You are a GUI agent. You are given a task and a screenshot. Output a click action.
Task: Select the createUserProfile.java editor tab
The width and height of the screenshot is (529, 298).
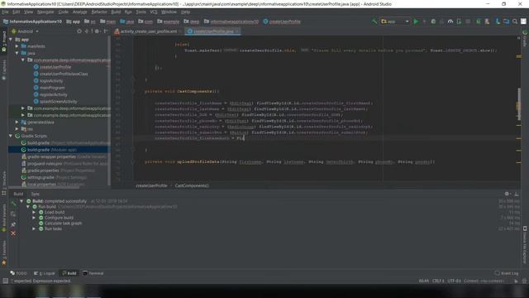[213, 31]
